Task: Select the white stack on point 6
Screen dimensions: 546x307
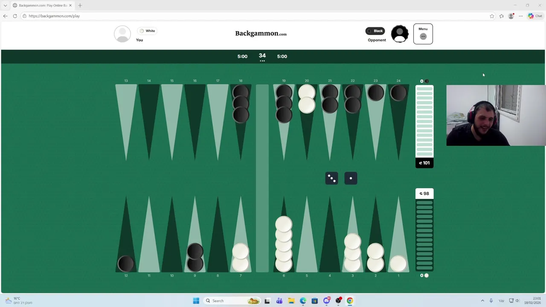Action: 284,244
